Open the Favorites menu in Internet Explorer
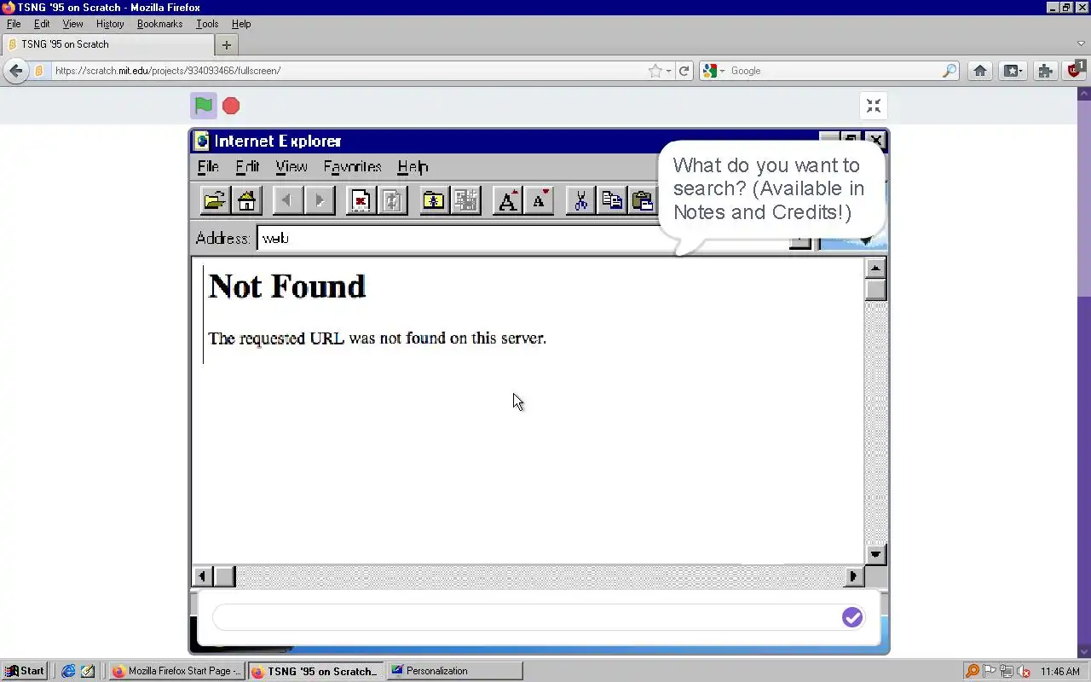 tap(352, 166)
